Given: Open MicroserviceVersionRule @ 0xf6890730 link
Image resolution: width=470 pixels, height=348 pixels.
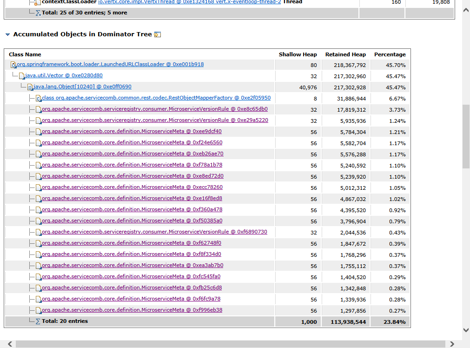Looking at the screenshot, I should pos(154,232).
